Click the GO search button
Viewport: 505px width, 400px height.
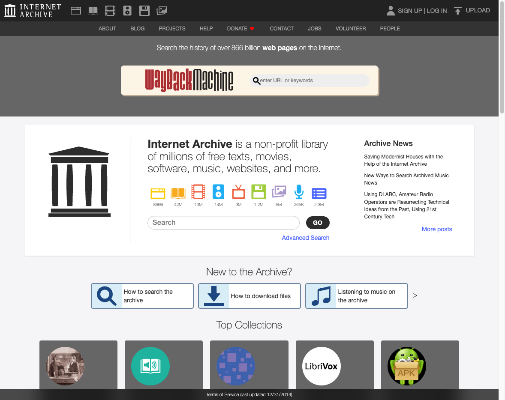point(318,223)
